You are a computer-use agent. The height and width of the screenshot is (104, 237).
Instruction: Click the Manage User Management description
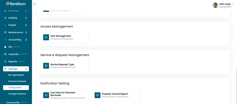click(x=62, y=39)
